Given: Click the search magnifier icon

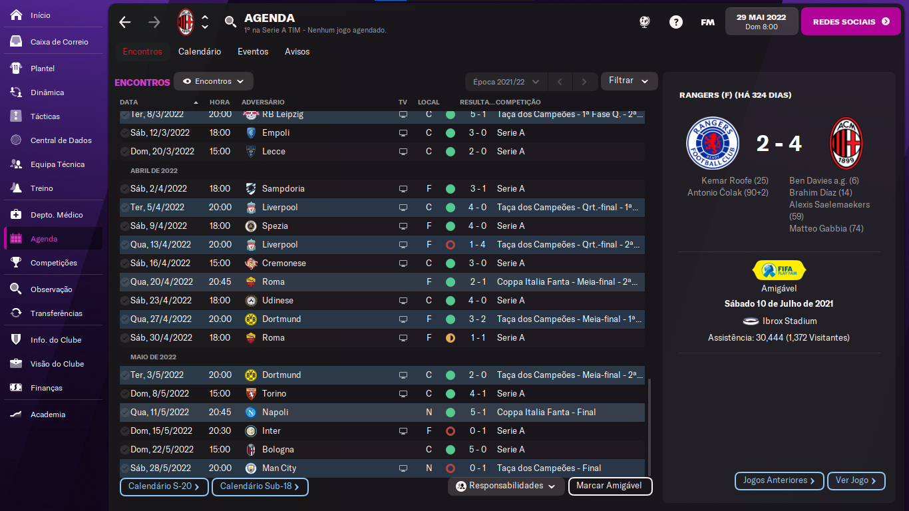Looking at the screenshot, I should [x=230, y=22].
